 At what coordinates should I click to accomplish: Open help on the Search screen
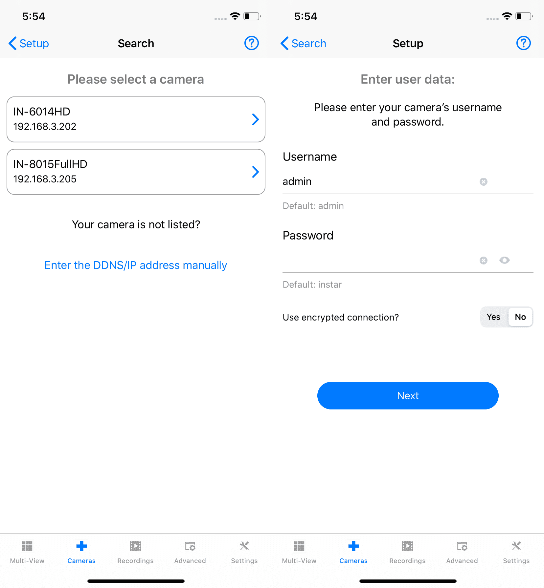(252, 43)
